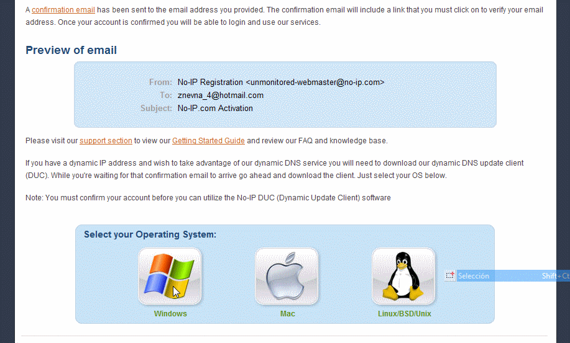Image resolution: width=570 pixels, height=343 pixels.
Task: Click the Windows text label
Action: pyautogui.click(x=170, y=314)
